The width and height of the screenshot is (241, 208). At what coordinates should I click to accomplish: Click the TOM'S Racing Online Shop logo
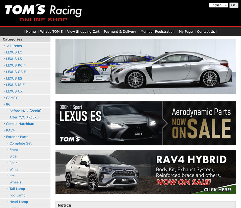(43, 13)
